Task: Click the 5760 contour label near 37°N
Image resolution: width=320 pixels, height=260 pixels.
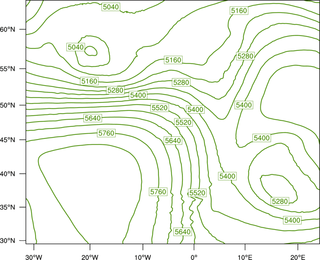Action: pos(158,192)
